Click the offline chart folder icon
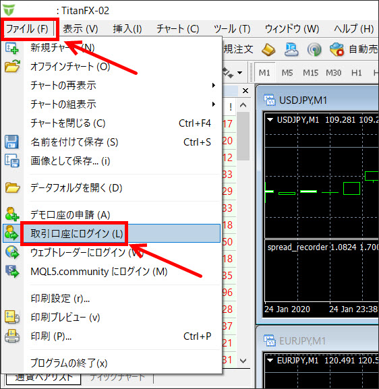Screen dimensions: 379x389 point(12,67)
